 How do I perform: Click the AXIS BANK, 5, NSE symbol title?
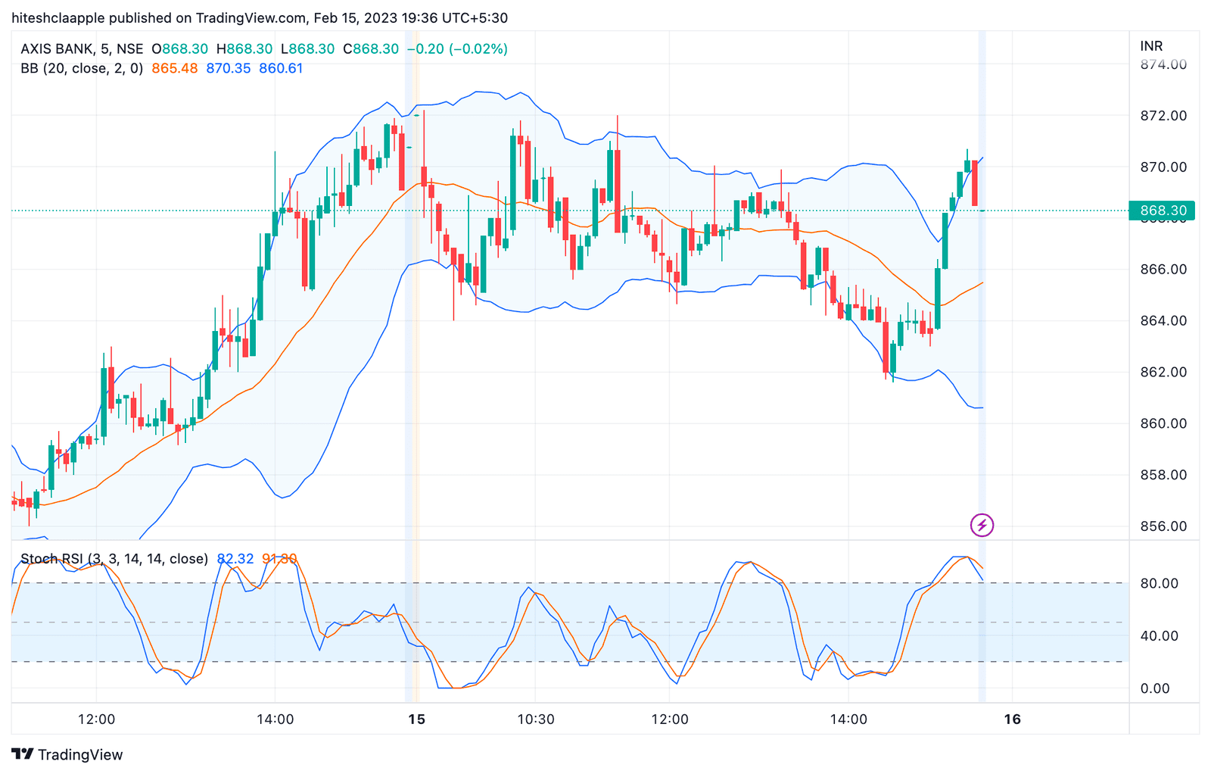click(82, 49)
